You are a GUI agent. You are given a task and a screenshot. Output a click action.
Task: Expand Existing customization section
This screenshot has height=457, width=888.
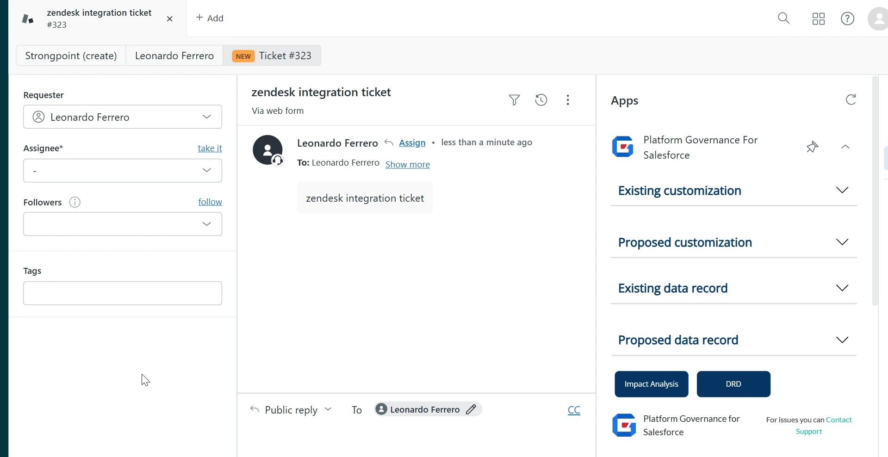coord(842,191)
